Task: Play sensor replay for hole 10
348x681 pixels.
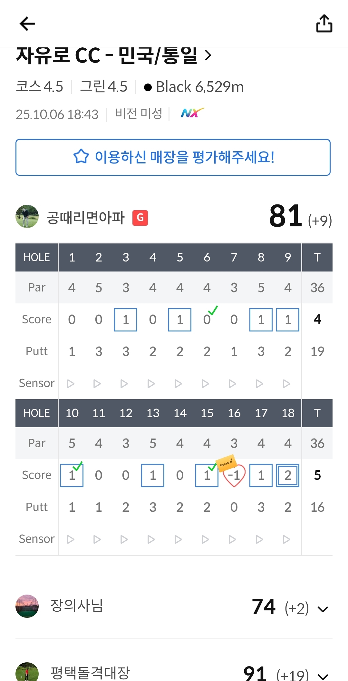Action: click(71, 539)
